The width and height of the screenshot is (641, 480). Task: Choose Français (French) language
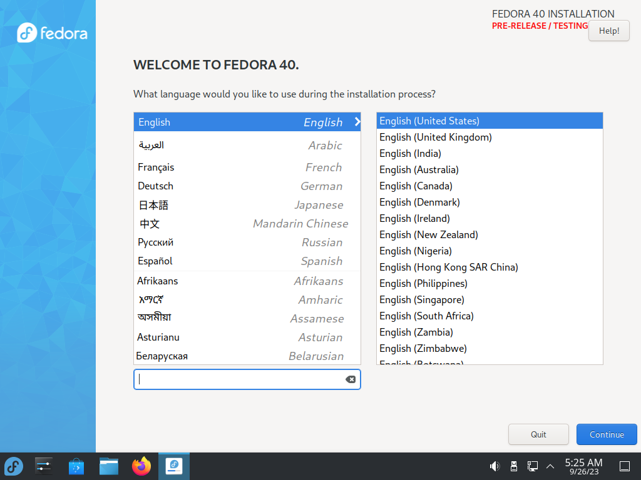tap(247, 167)
